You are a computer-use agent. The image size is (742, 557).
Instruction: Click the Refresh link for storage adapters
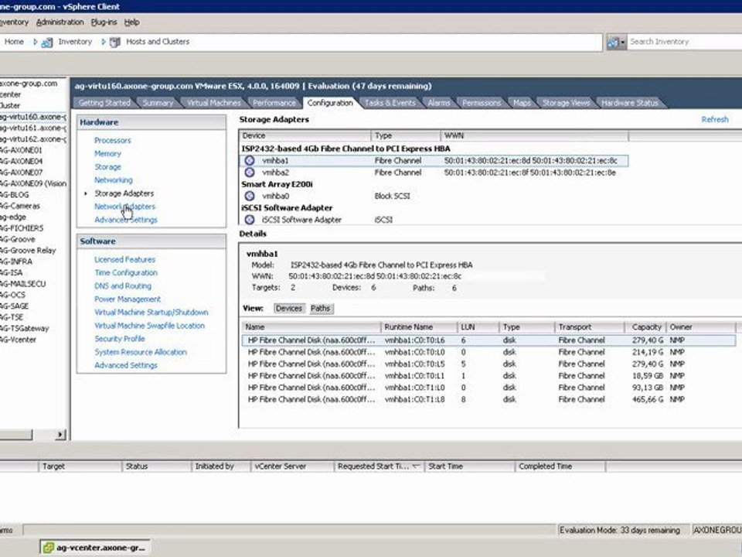(x=714, y=119)
